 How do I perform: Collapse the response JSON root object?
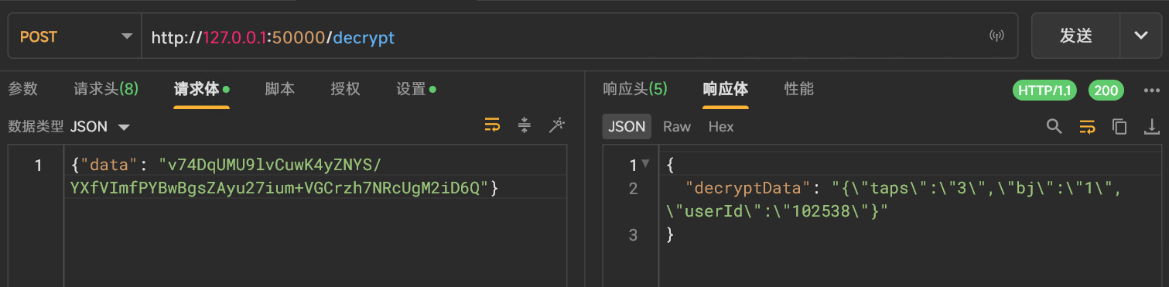(x=646, y=164)
